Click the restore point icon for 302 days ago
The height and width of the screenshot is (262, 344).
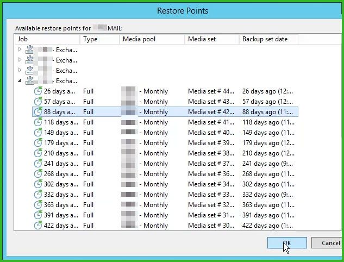tap(38, 184)
